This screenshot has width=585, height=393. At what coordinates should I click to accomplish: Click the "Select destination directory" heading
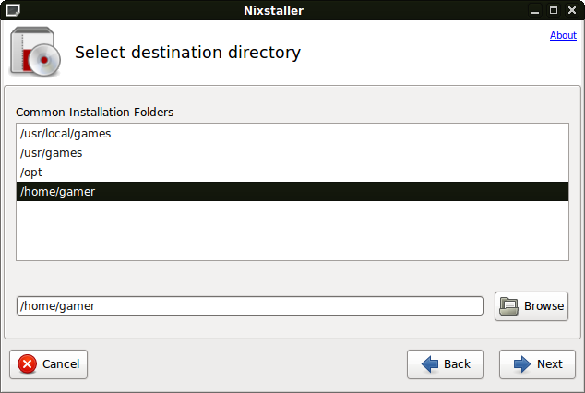(x=187, y=53)
